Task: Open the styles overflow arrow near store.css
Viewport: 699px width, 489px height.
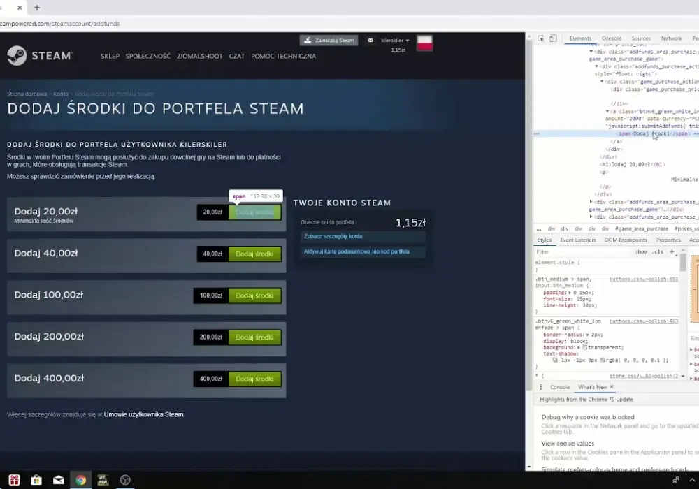Action: (x=683, y=377)
